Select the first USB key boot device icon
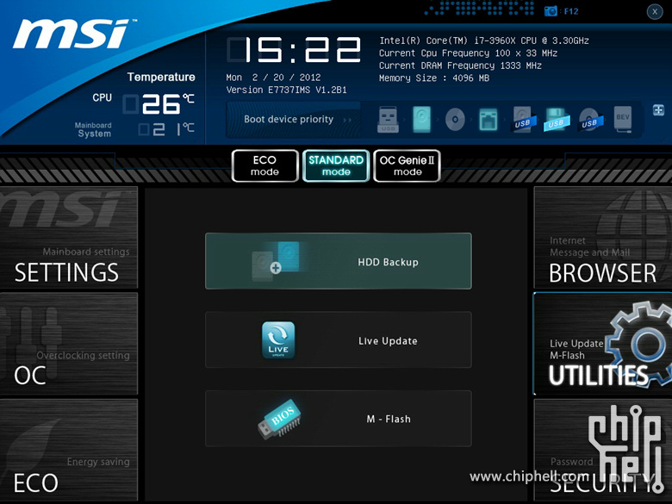Image resolution: width=672 pixels, height=504 pixels. (x=388, y=119)
